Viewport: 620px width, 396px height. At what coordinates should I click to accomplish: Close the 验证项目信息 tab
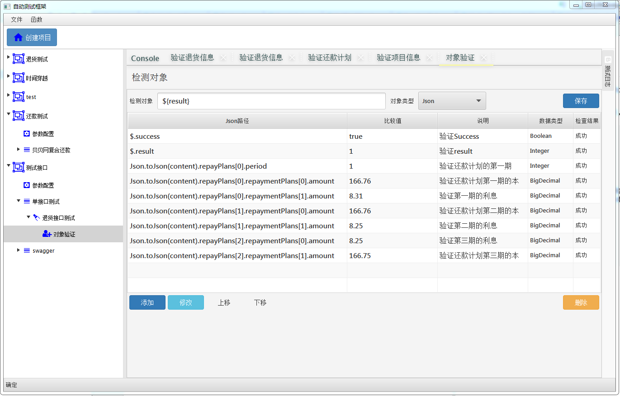click(x=429, y=58)
